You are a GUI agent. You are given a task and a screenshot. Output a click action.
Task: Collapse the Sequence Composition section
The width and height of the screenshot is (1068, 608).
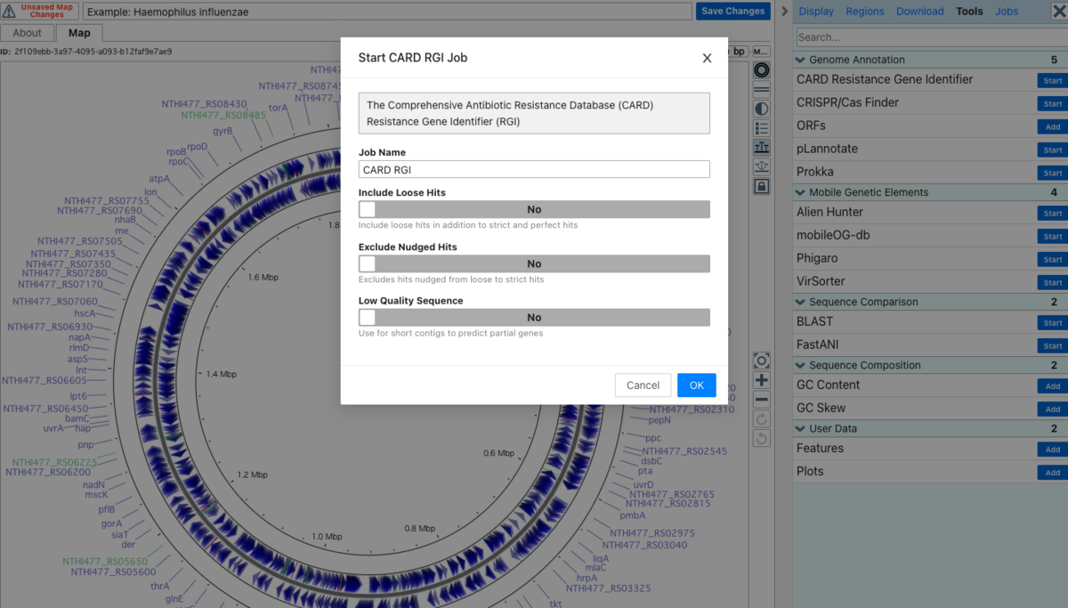click(930, 365)
